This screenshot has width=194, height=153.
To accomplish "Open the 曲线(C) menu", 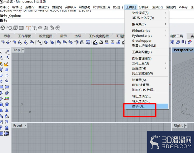I will [x=43, y=7].
